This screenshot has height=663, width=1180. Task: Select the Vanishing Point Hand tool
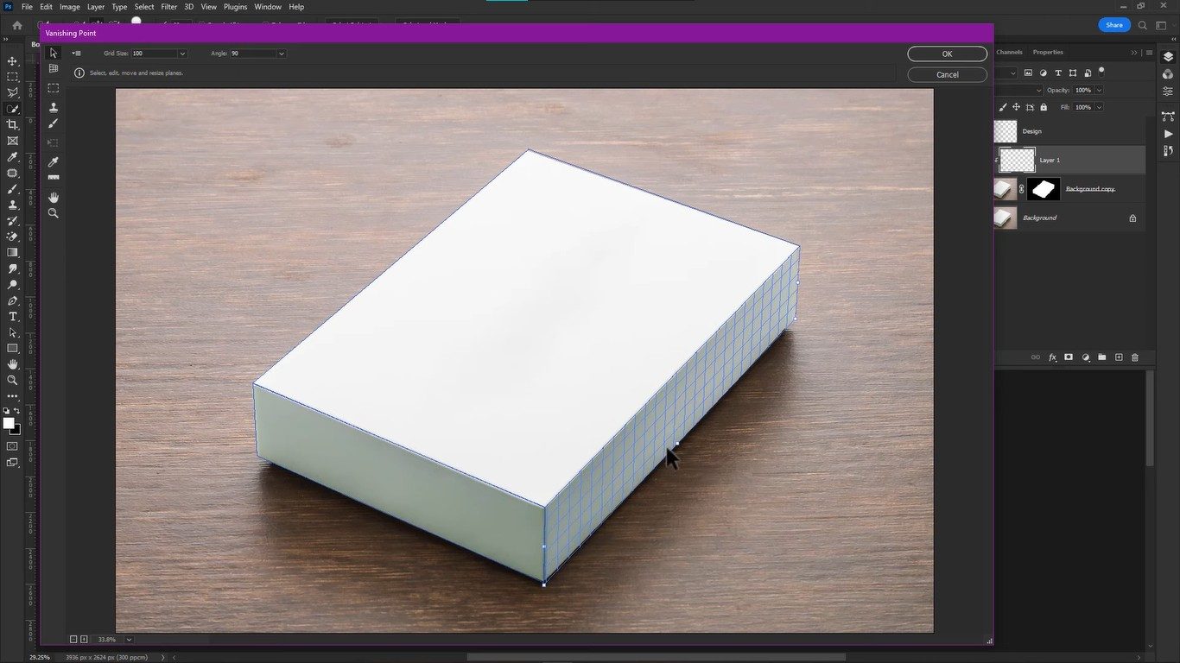tap(54, 198)
